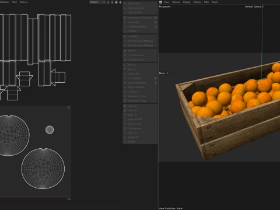Screen dimensions: 280x210
Task: Click the Remap command
Action: click(x=140, y=142)
